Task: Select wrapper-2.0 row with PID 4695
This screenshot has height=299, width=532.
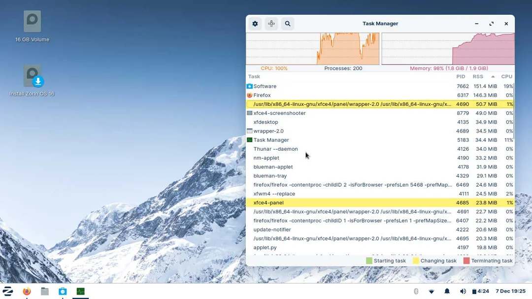Action: pos(380,238)
